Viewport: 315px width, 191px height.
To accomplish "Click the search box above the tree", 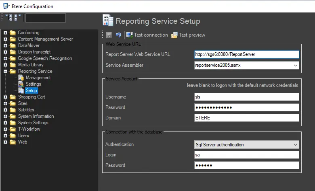I will coord(45,18).
